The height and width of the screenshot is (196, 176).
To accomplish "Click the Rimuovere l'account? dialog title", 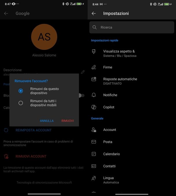I will pos(31,81).
